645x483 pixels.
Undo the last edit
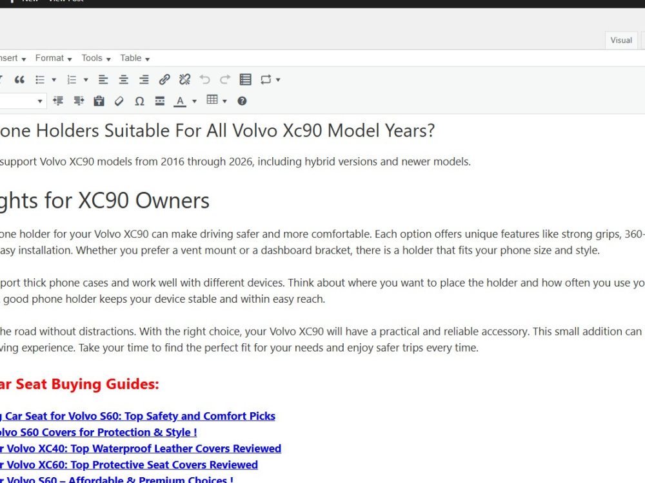coord(204,80)
